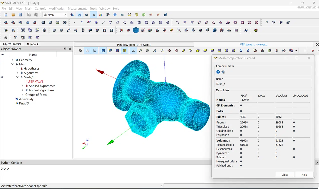Select the Rotation trackball icon in the viewer toolbar

tap(191, 50)
